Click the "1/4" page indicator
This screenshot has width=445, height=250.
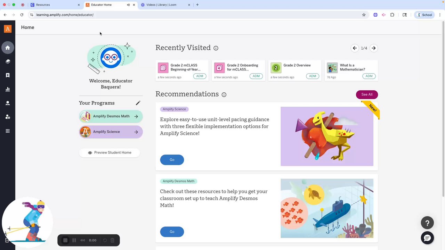(x=364, y=48)
